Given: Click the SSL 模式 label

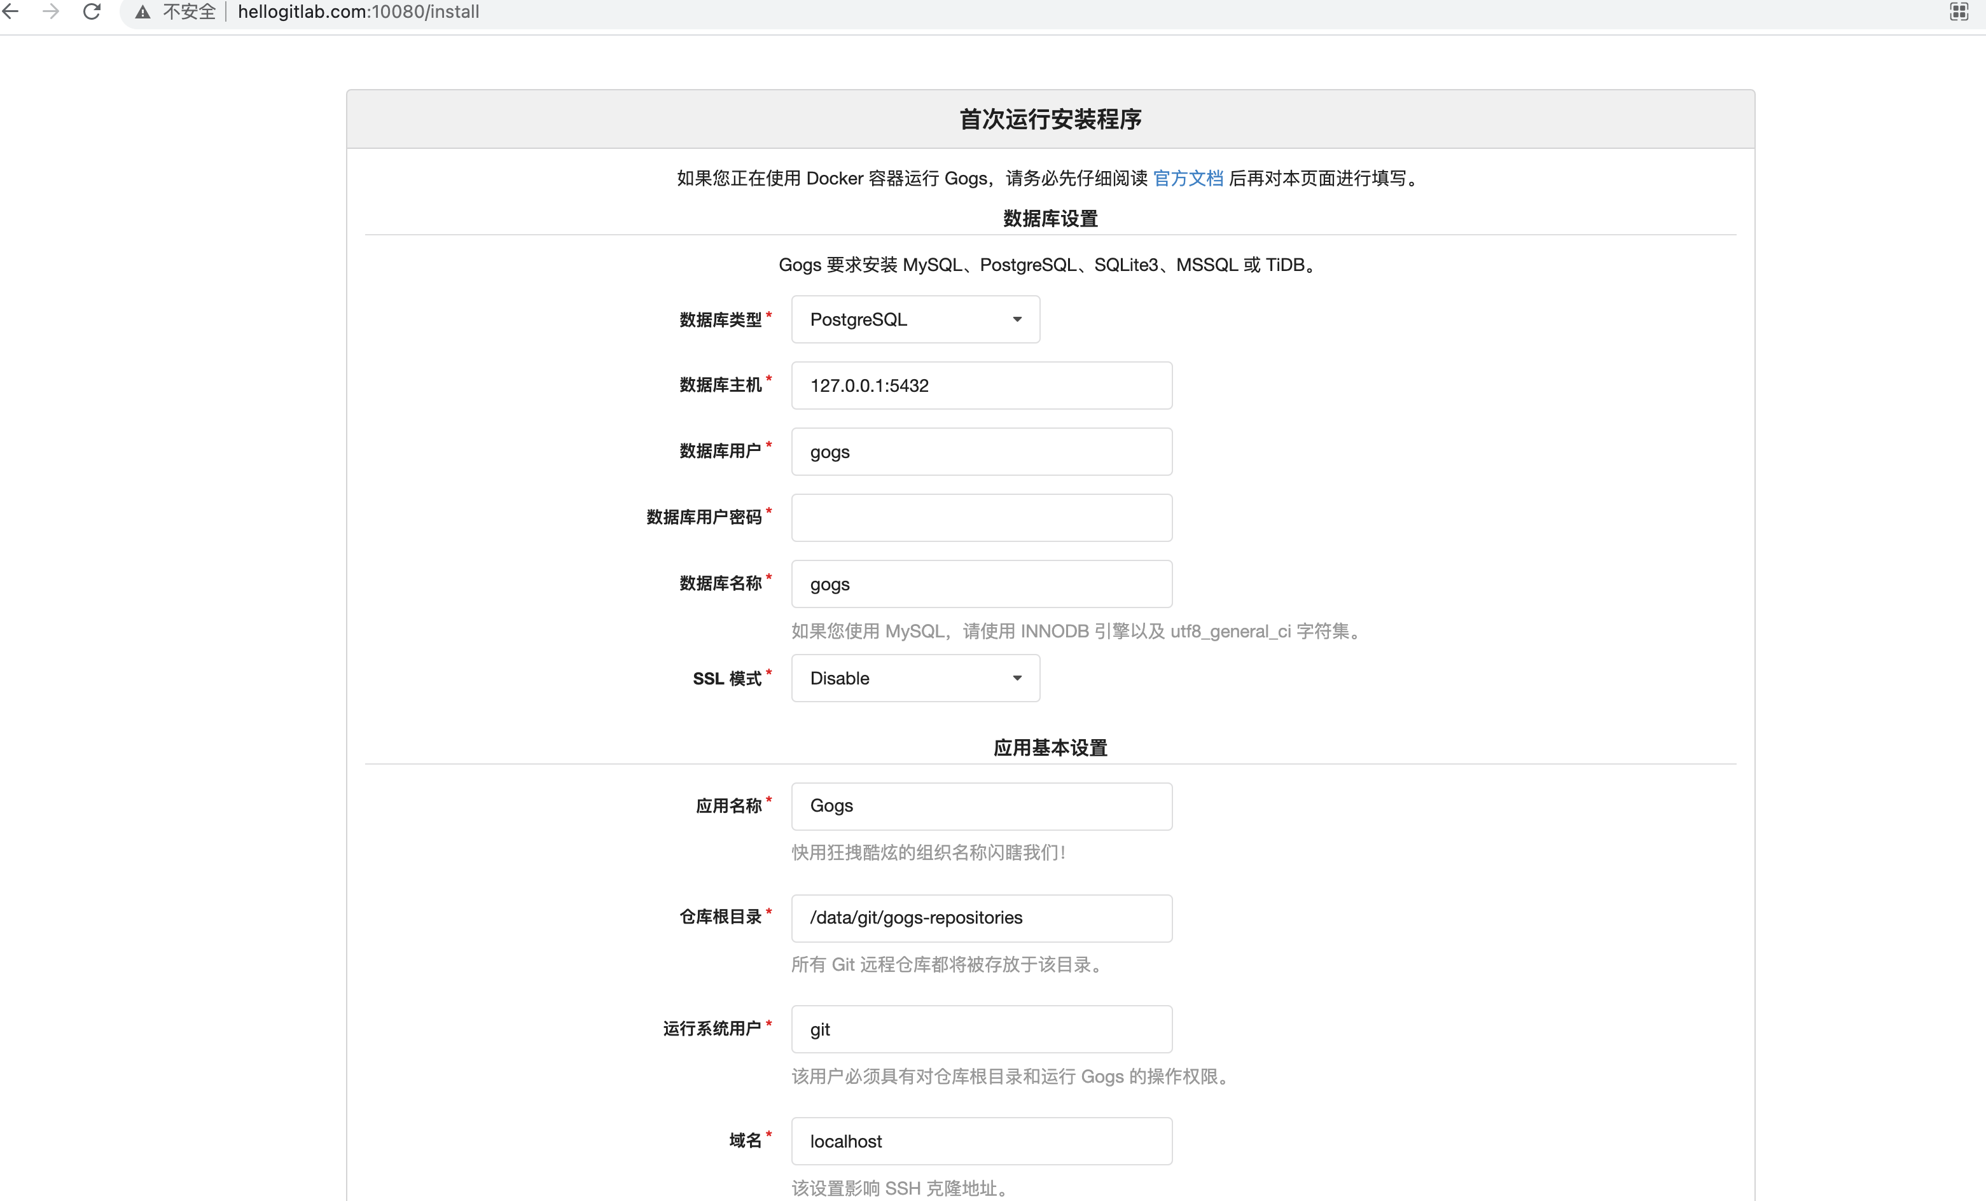Looking at the screenshot, I should click(727, 679).
